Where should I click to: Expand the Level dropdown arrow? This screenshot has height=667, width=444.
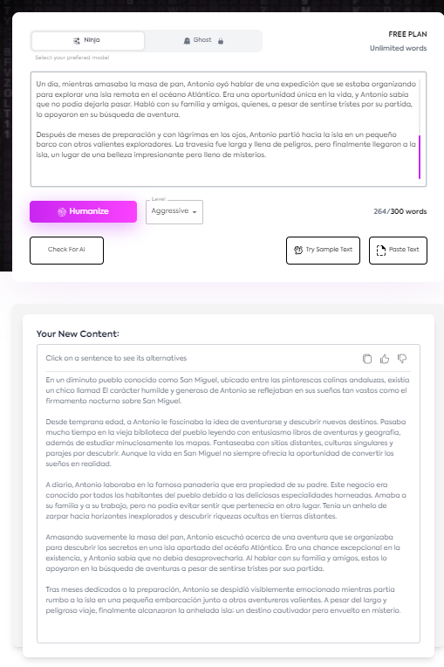click(195, 212)
